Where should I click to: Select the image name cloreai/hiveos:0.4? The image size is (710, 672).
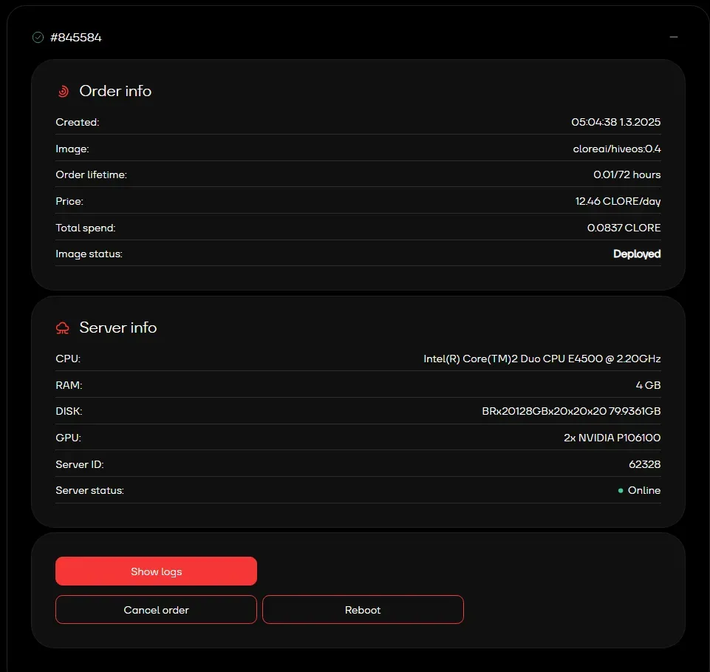617,149
